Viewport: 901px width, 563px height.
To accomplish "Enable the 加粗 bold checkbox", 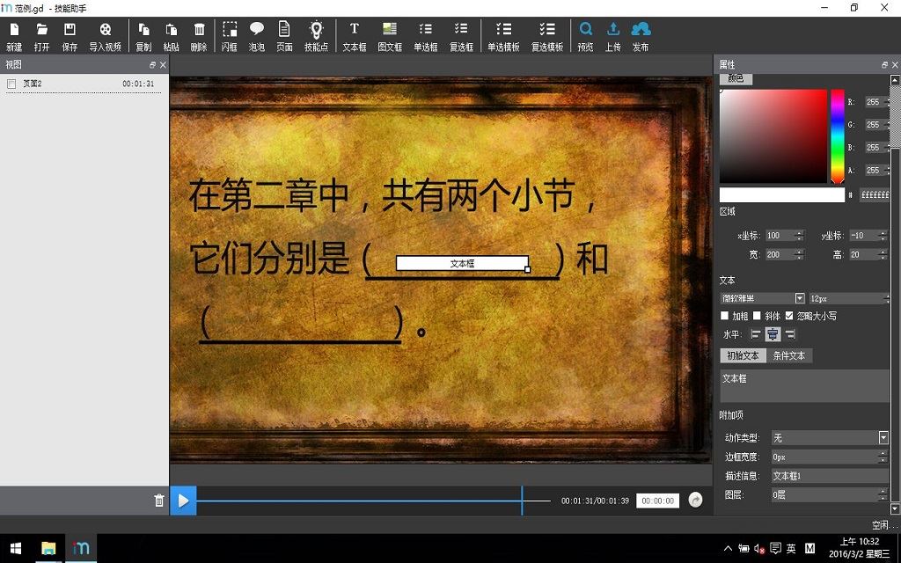I will [x=725, y=316].
